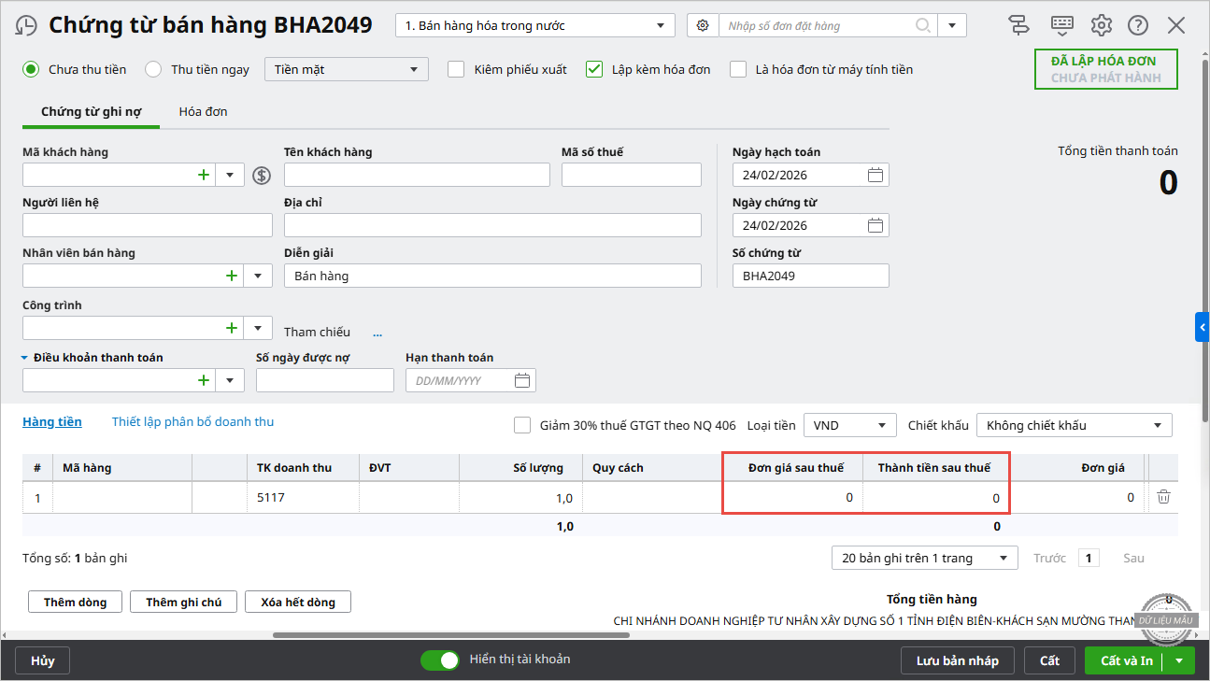Click the help question mark icon
The width and height of the screenshot is (1210, 681).
click(1137, 25)
